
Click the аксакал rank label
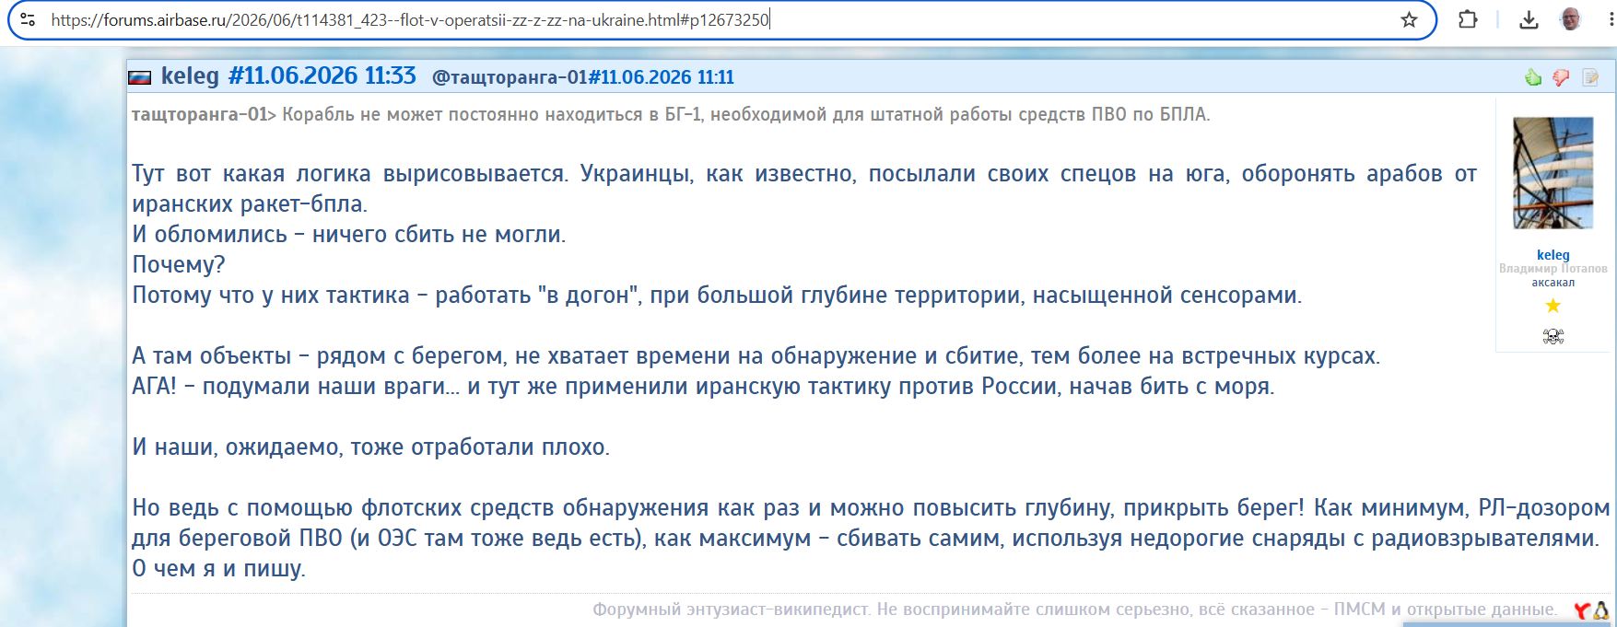tap(1553, 283)
